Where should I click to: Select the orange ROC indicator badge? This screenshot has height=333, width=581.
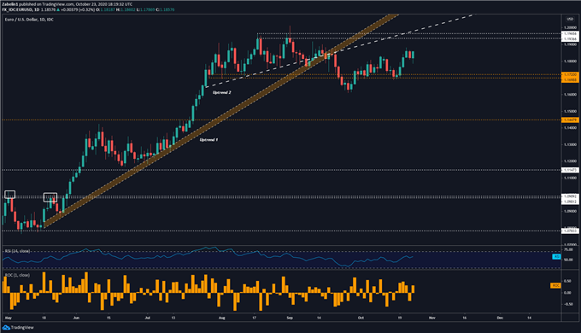point(556,285)
